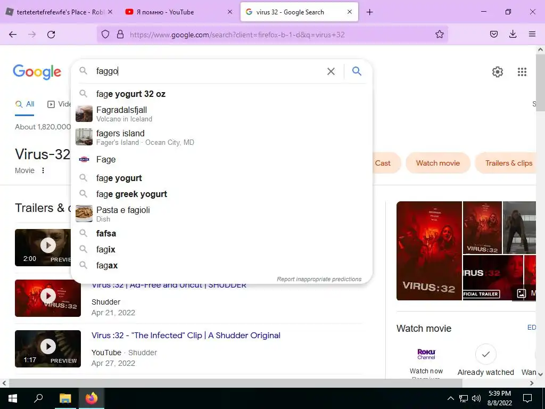Open the Watch movie chip
The width and height of the screenshot is (545, 409).
click(x=438, y=163)
